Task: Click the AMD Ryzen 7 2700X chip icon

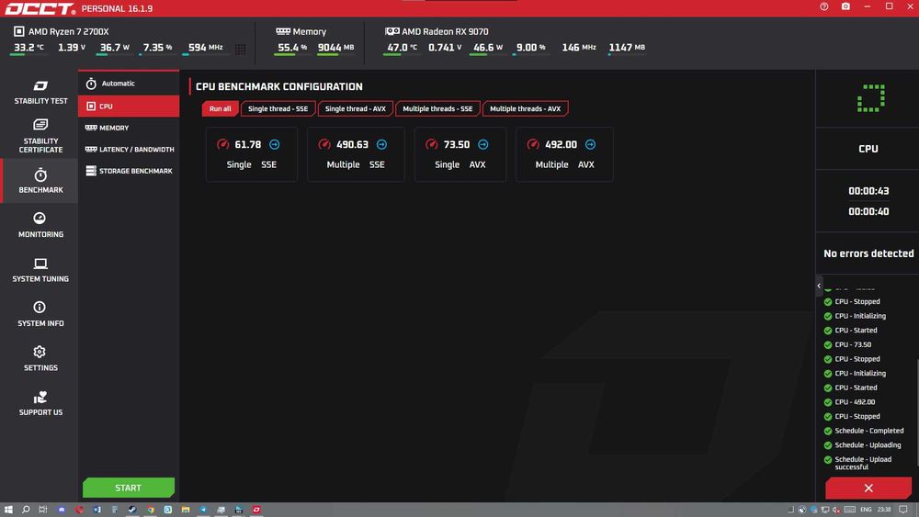Action: coord(18,31)
